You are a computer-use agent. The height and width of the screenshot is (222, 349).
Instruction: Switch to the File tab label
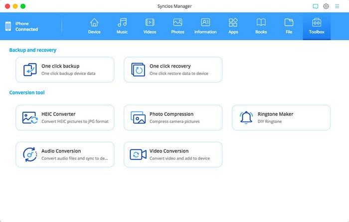[289, 32]
